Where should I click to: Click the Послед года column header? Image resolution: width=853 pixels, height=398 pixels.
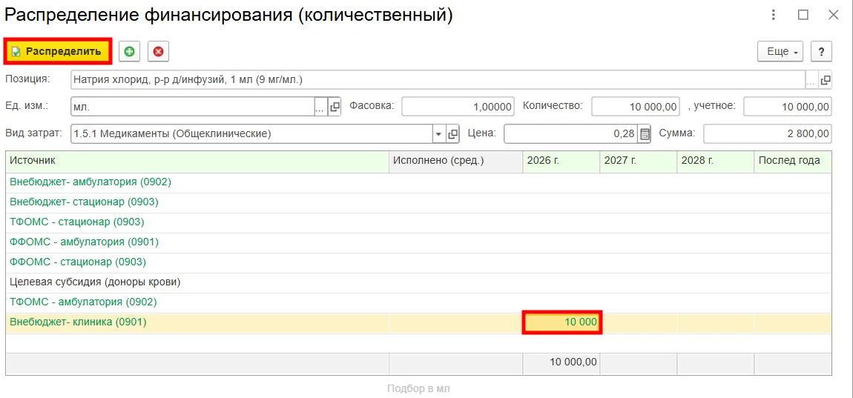click(x=793, y=162)
